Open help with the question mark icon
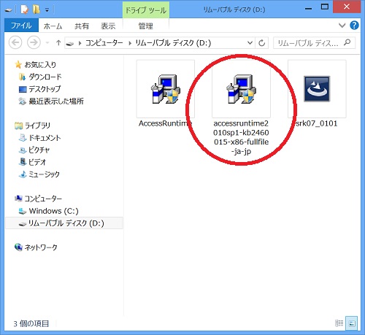The height and width of the screenshot is (335, 365). [354, 26]
